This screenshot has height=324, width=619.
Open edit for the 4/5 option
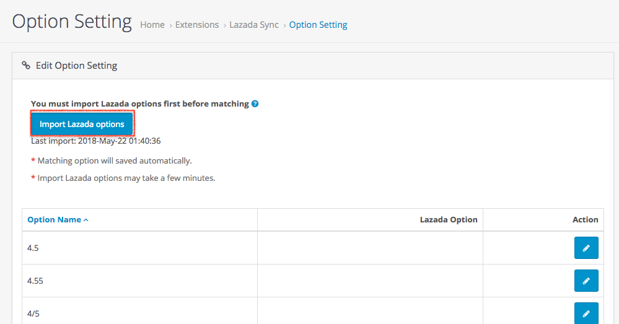point(586,313)
